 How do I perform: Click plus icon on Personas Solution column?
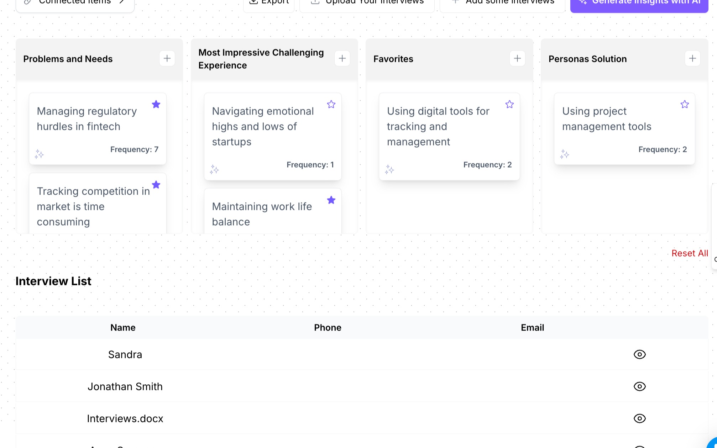pos(692,58)
